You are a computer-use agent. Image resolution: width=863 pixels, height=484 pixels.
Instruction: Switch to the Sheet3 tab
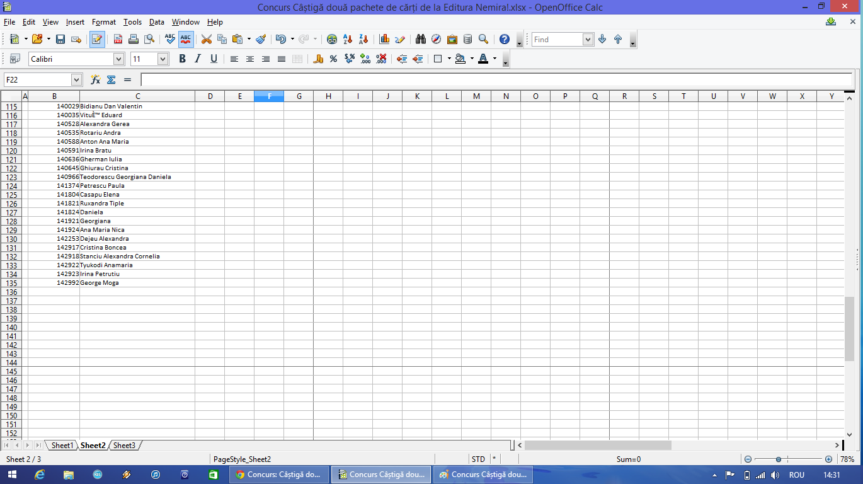point(124,446)
